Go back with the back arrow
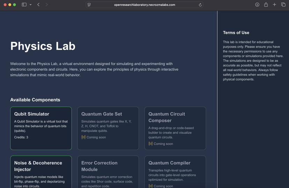Image resolution: width=289 pixels, height=188 pixels. tap(38, 5)
